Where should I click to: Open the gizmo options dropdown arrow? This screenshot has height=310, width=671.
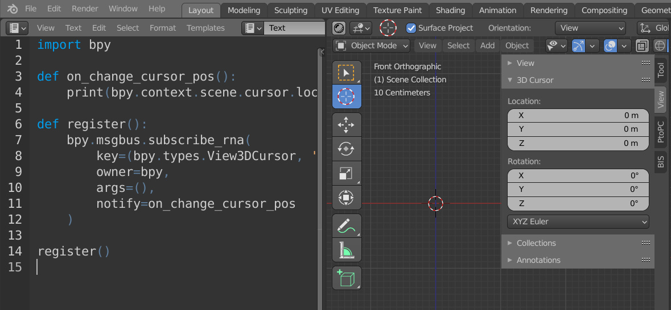pyautogui.click(x=592, y=45)
